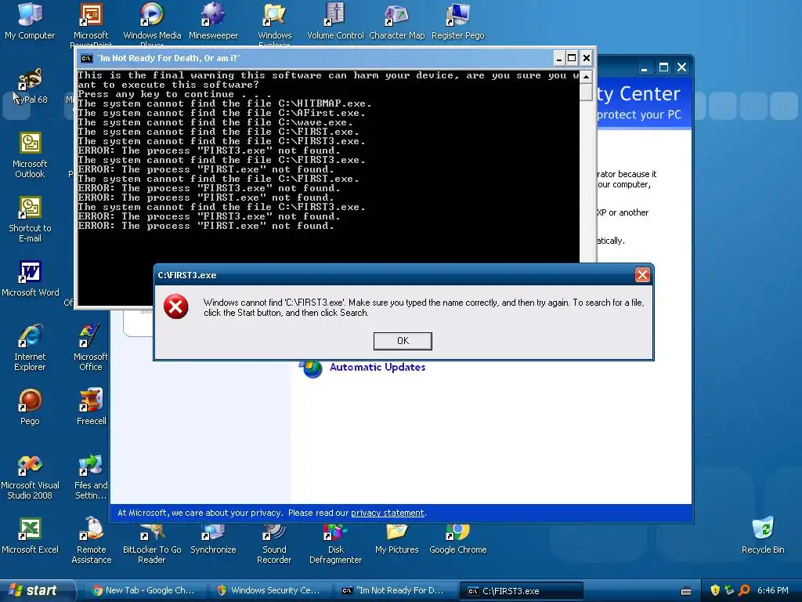This screenshot has width=802, height=602.
Task: Open Sound Recorder desktop shortcut
Action: pos(274,544)
